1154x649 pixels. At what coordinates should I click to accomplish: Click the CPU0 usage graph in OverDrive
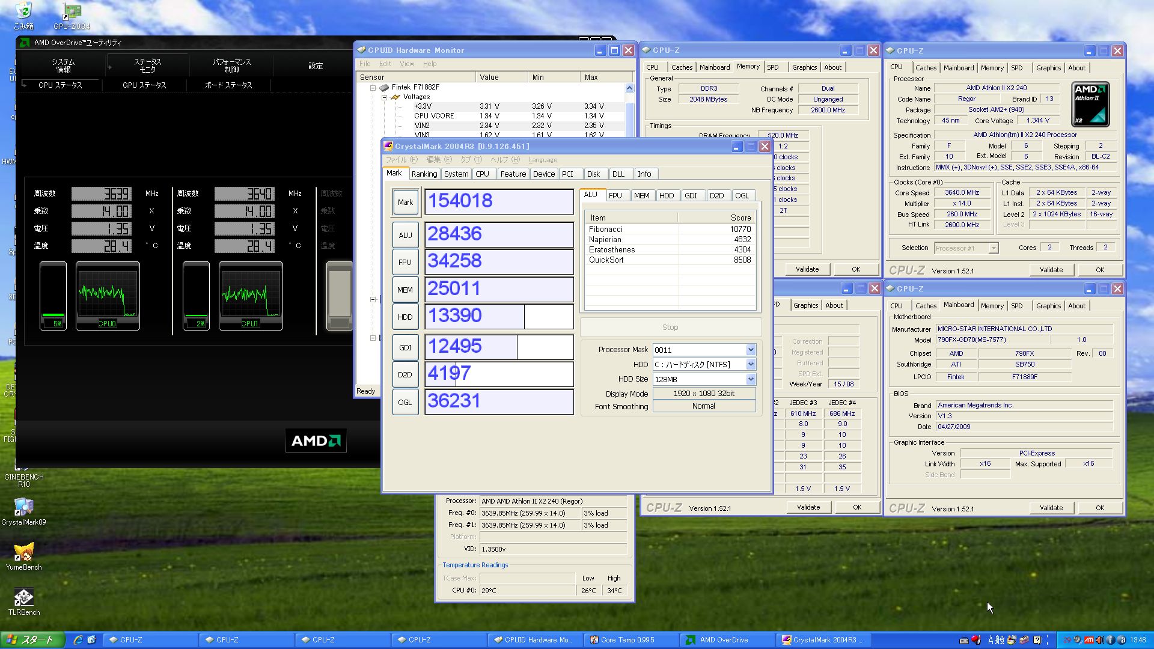click(108, 296)
